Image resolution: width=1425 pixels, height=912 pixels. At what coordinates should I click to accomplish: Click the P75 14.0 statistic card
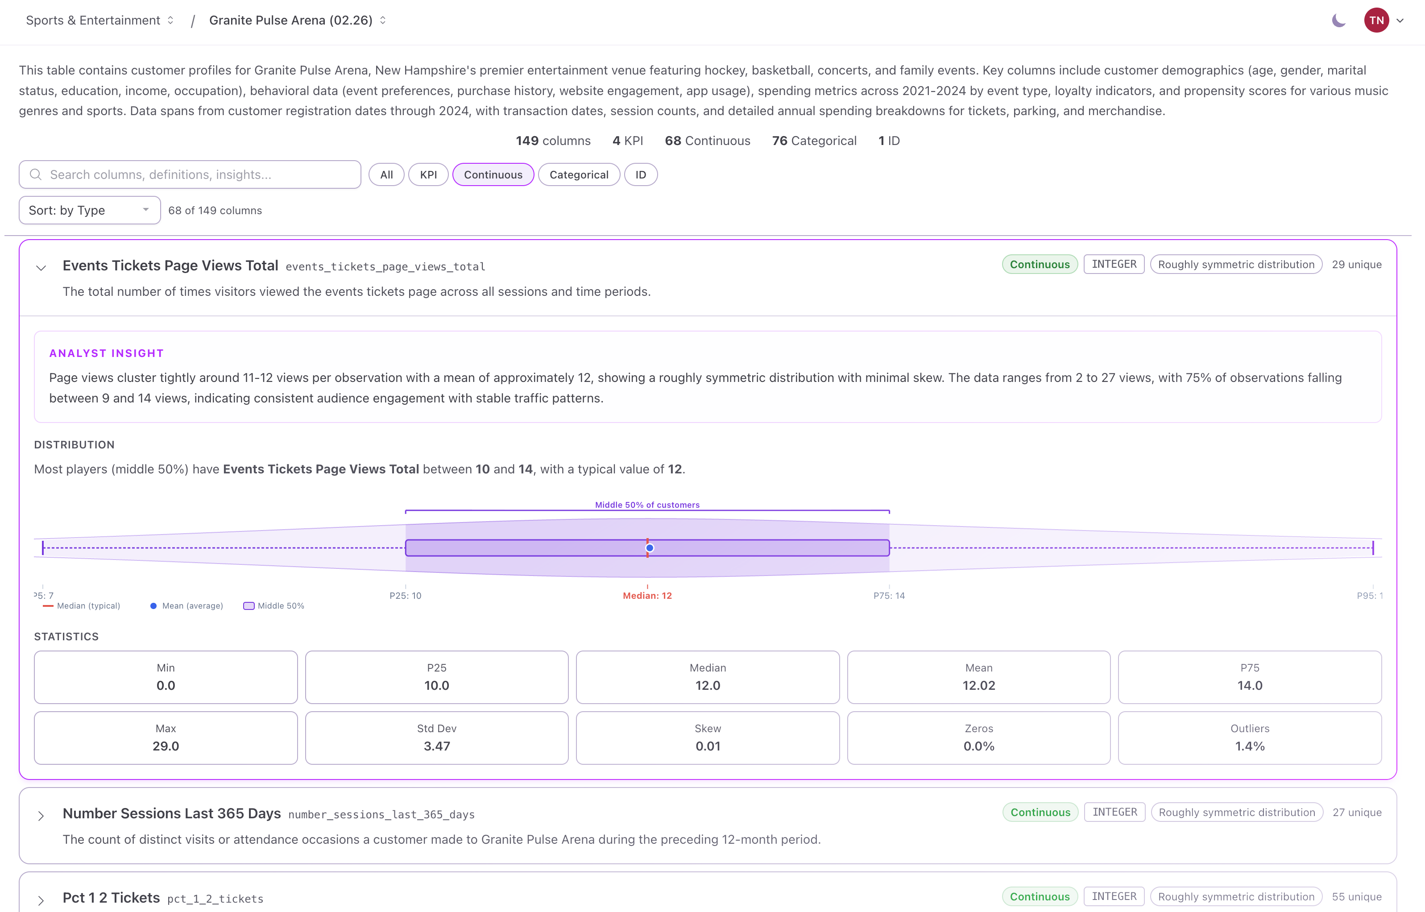[x=1250, y=677]
